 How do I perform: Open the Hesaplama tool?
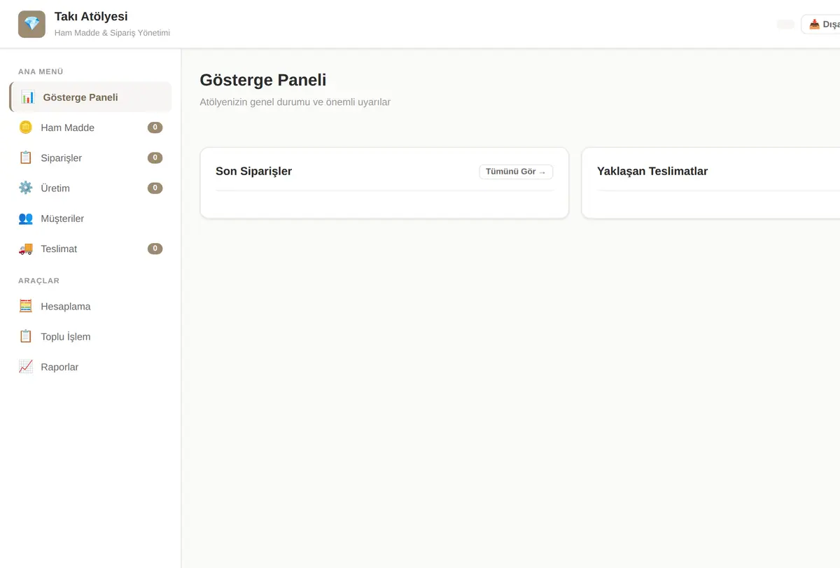point(90,306)
